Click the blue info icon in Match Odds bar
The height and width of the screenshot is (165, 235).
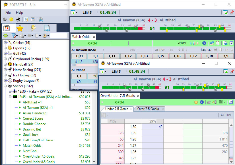(204, 43)
